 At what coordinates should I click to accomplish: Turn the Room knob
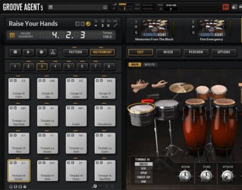185,176
